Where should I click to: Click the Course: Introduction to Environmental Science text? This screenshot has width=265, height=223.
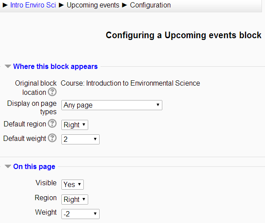[x=130, y=83]
